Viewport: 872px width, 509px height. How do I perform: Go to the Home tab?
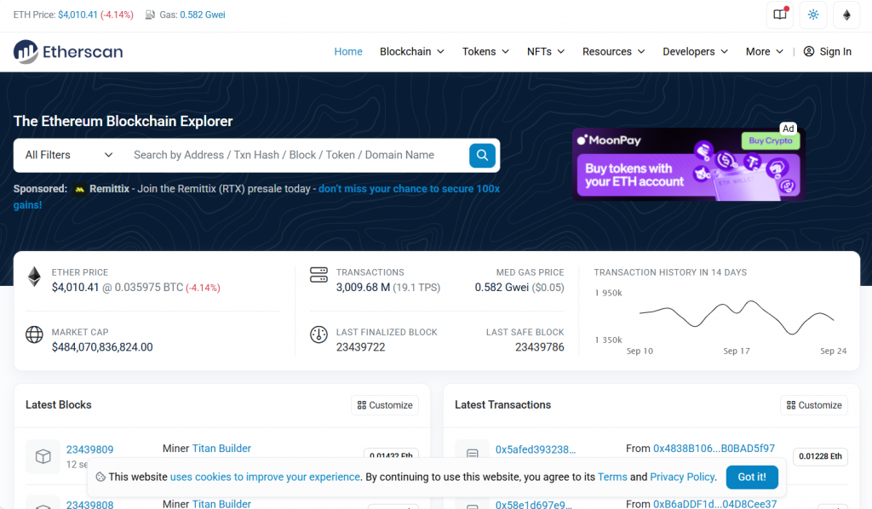[x=348, y=52]
